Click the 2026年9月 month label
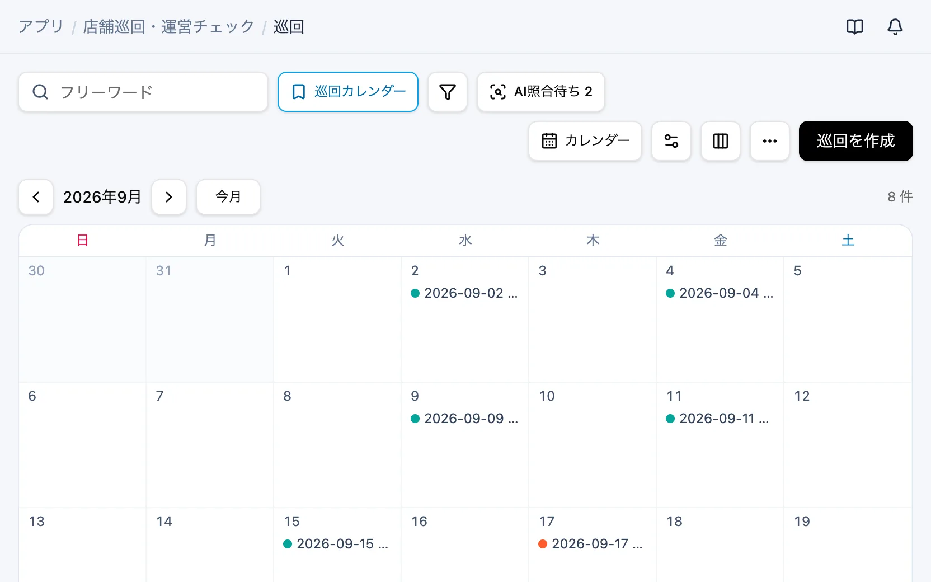Image resolution: width=931 pixels, height=582 pixels. click(102, 197)
